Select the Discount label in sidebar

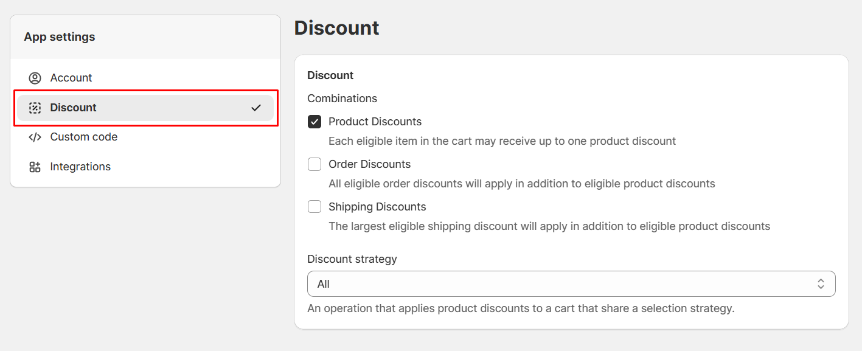pos(74,108)
